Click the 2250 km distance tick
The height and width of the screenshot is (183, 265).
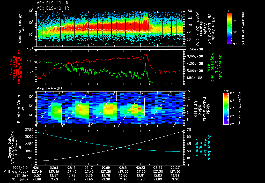coord(29,144)
